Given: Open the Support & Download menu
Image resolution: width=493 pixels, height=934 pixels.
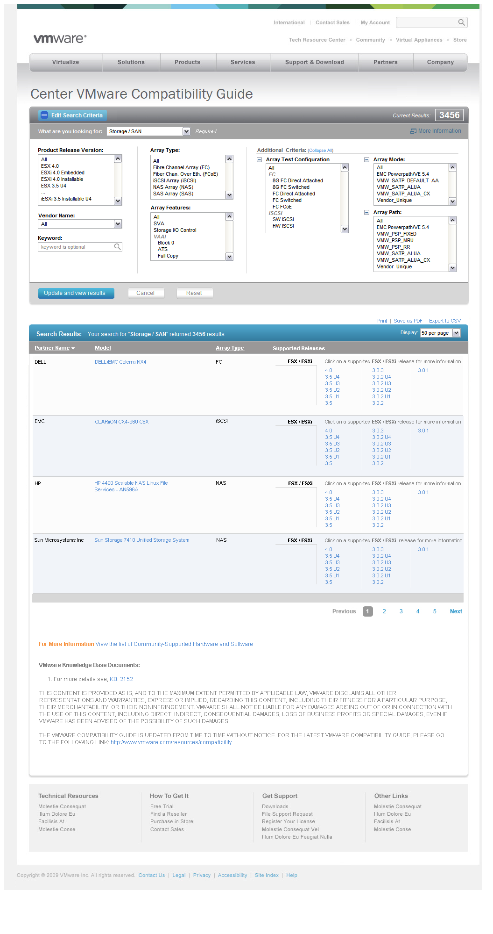Looking at the screenshot, I should (314, 62).
